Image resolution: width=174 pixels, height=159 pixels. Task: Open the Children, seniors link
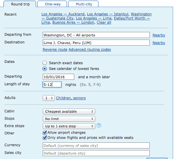71,98
